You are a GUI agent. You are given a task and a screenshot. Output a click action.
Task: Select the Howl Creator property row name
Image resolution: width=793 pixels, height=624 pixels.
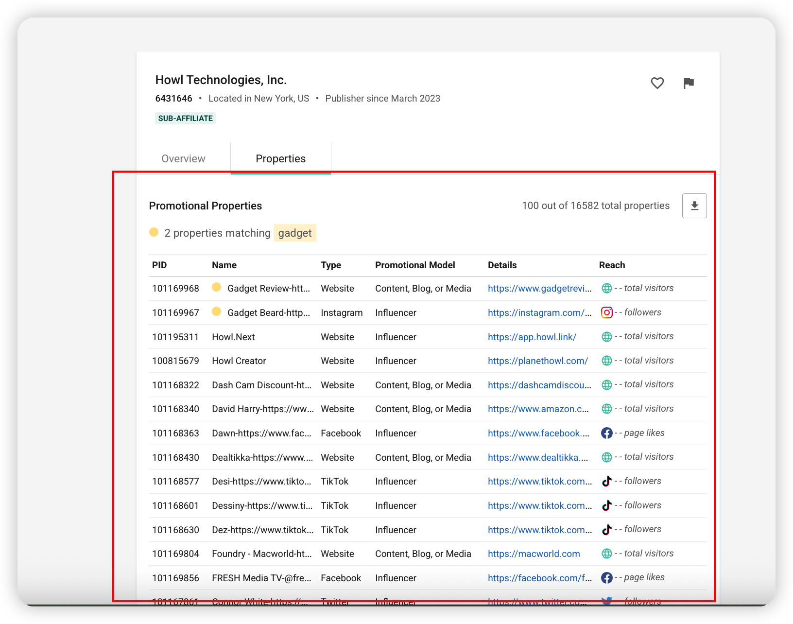tap(239, 361)
